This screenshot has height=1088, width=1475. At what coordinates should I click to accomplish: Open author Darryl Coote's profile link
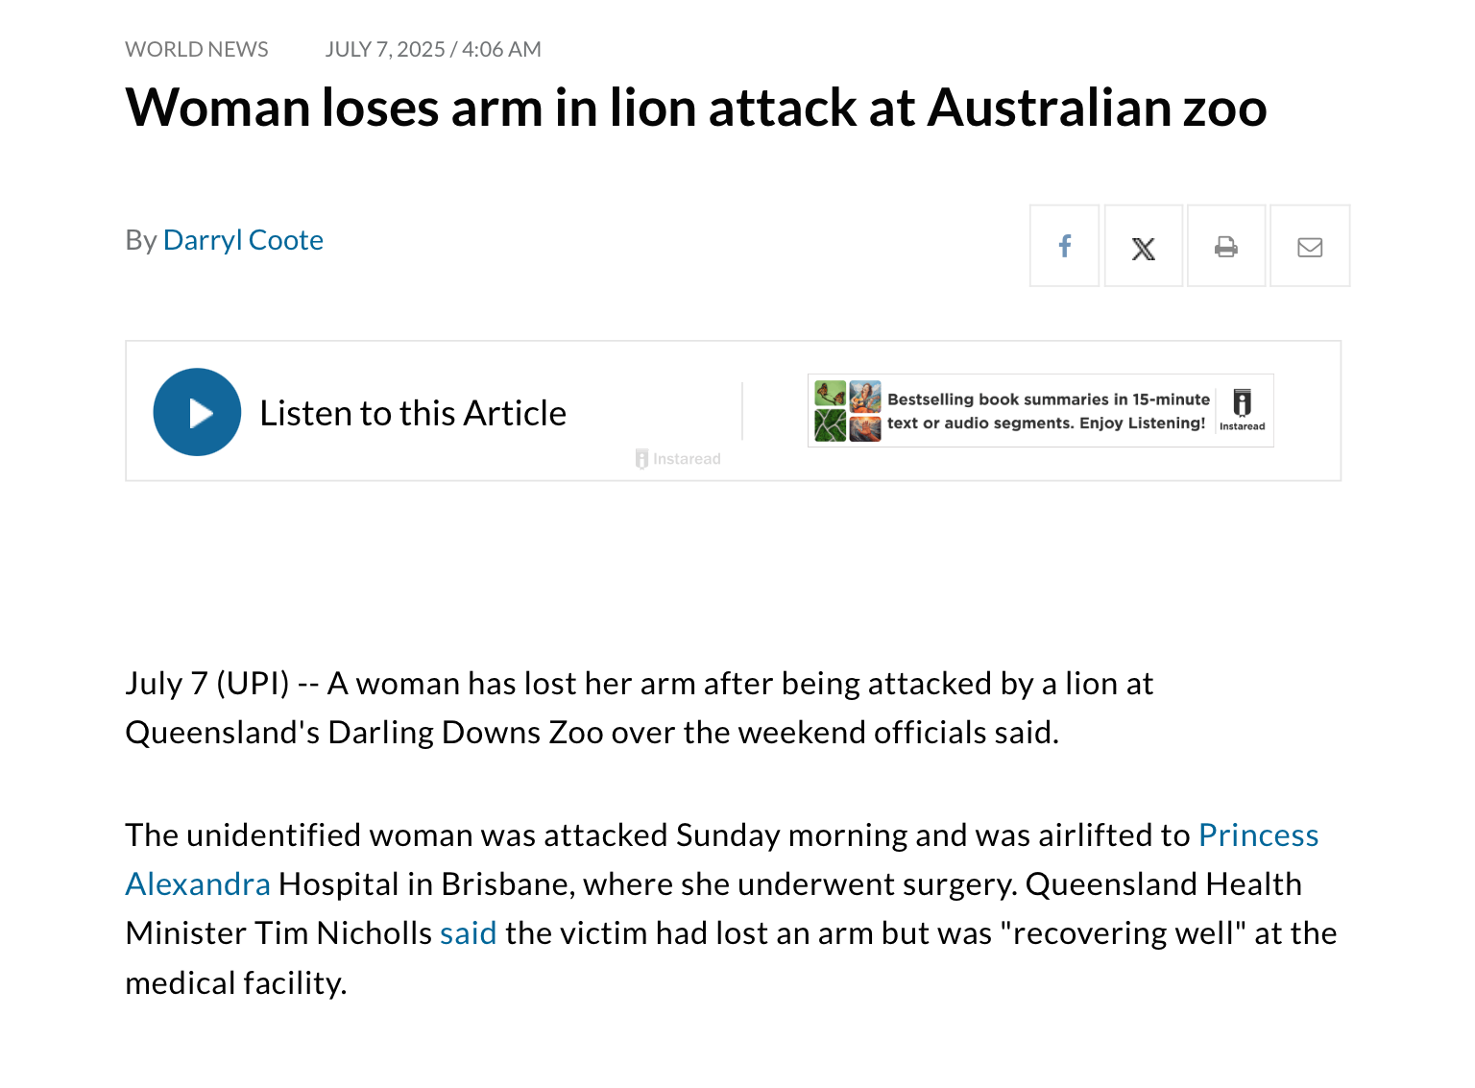point(243,240)
